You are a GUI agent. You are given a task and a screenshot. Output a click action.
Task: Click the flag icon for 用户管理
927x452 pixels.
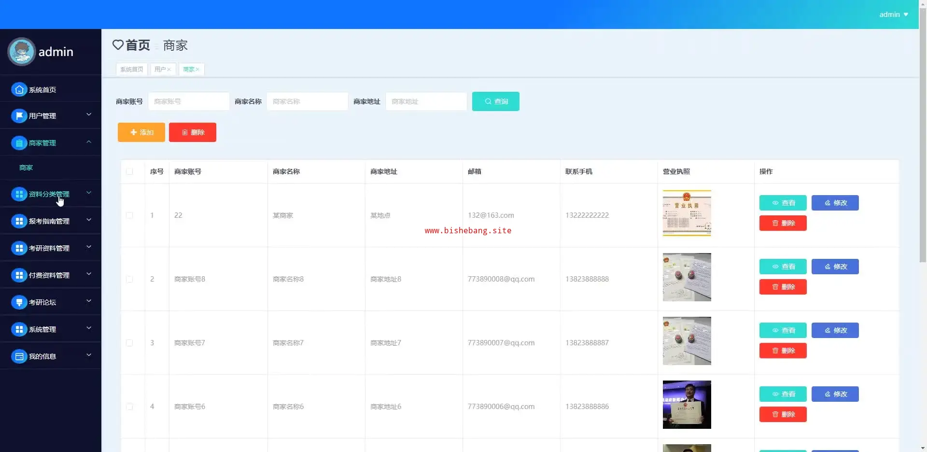19,116
